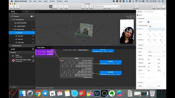The width and height of the screenshot is (175, 98).
Task: Click the simulator preview of the face
Action: coord(127,32)
